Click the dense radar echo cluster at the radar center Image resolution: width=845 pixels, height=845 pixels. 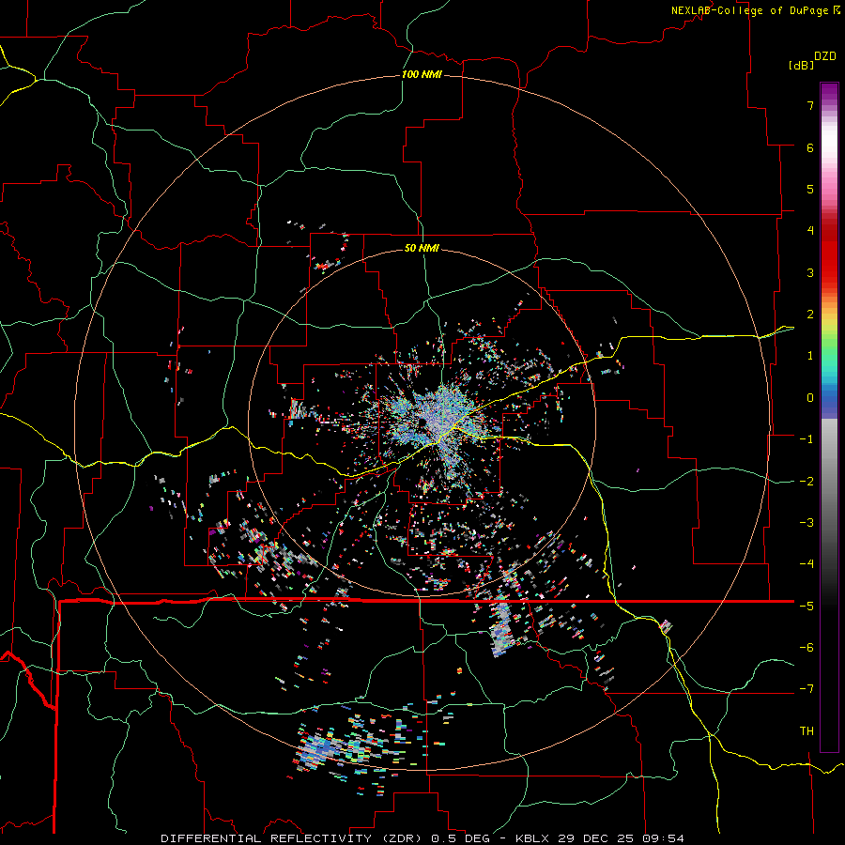439,418
